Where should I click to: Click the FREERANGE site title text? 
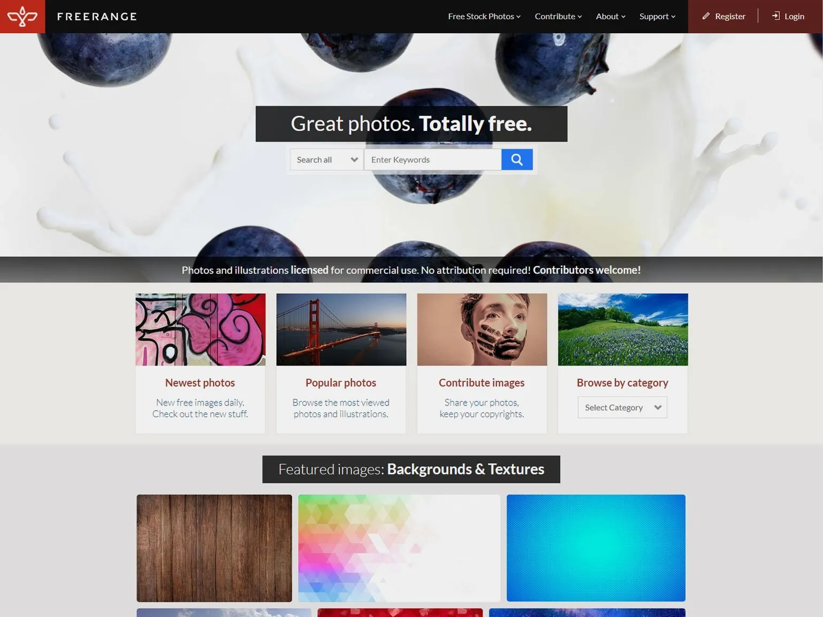[x=97, y=17]
